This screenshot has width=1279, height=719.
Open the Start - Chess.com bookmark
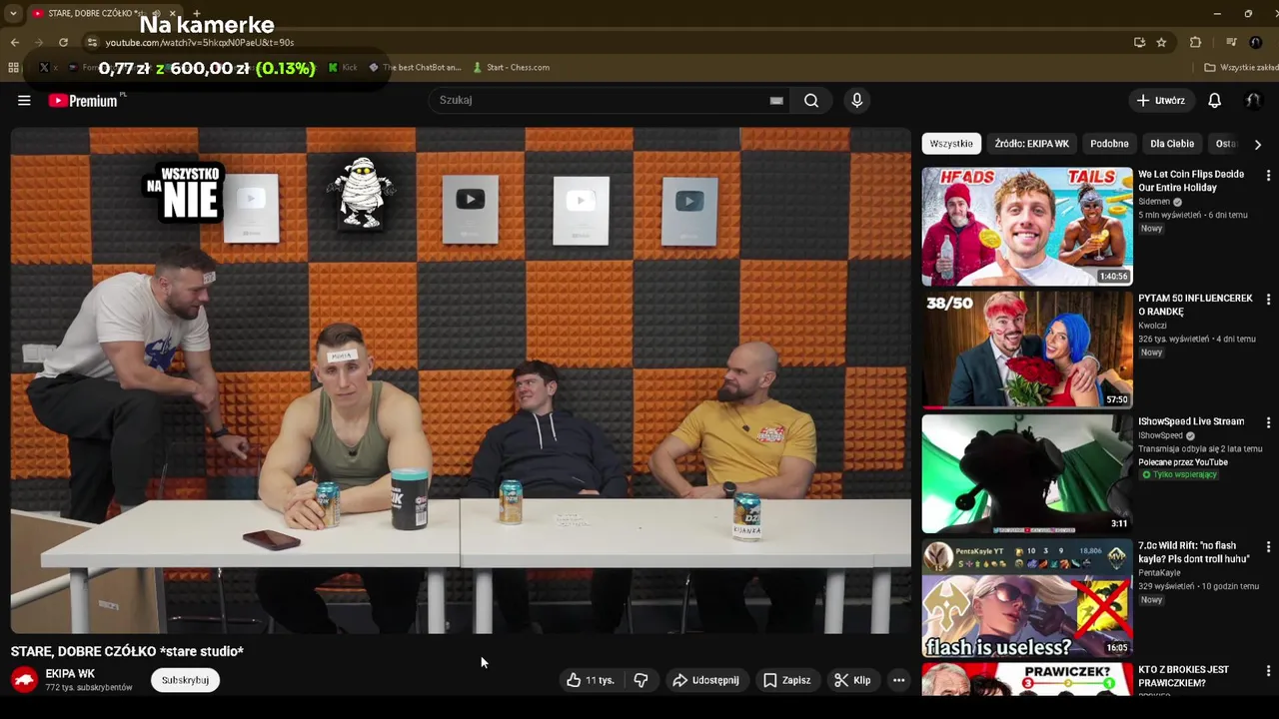tap(511, 67)
